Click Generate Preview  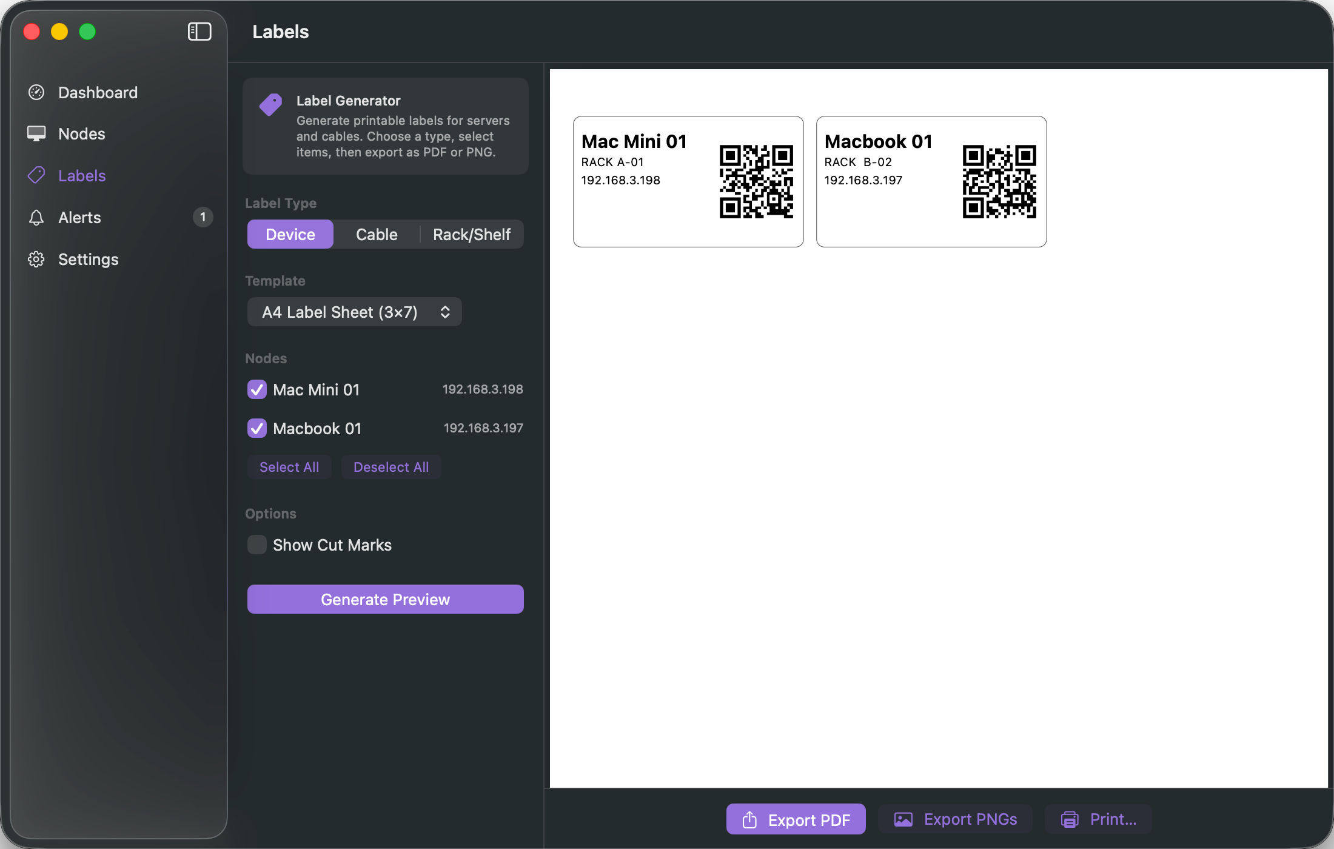click(385, 599)
